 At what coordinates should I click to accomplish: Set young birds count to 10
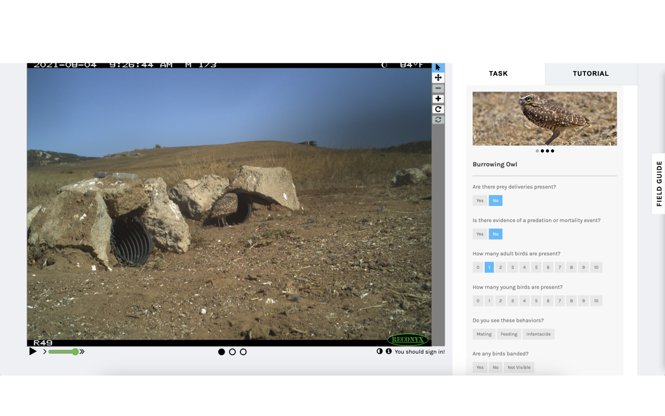596,301
